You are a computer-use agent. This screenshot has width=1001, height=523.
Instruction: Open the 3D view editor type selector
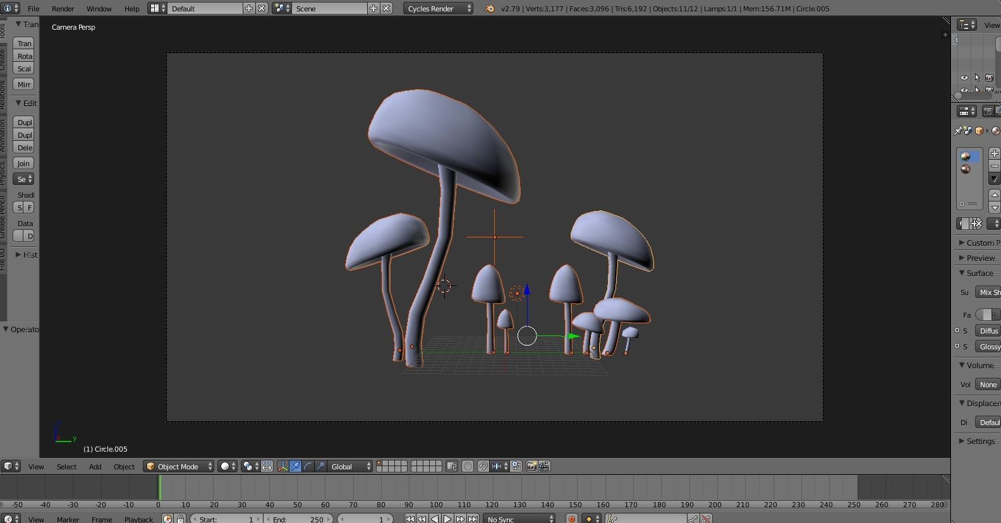coord(11,466)
